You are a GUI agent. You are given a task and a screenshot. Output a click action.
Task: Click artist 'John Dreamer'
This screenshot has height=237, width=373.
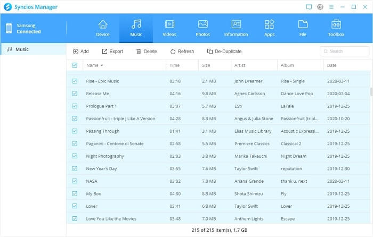coord(248,81)
